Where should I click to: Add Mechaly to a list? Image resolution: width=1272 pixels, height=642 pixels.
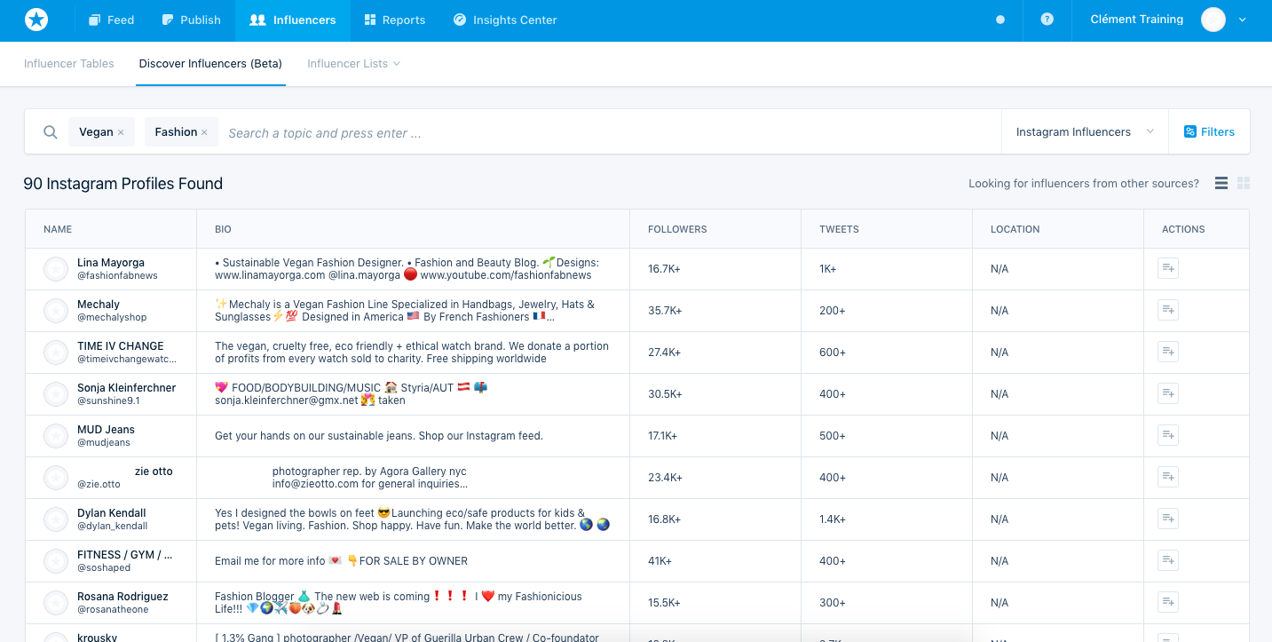coord(1168,310)
